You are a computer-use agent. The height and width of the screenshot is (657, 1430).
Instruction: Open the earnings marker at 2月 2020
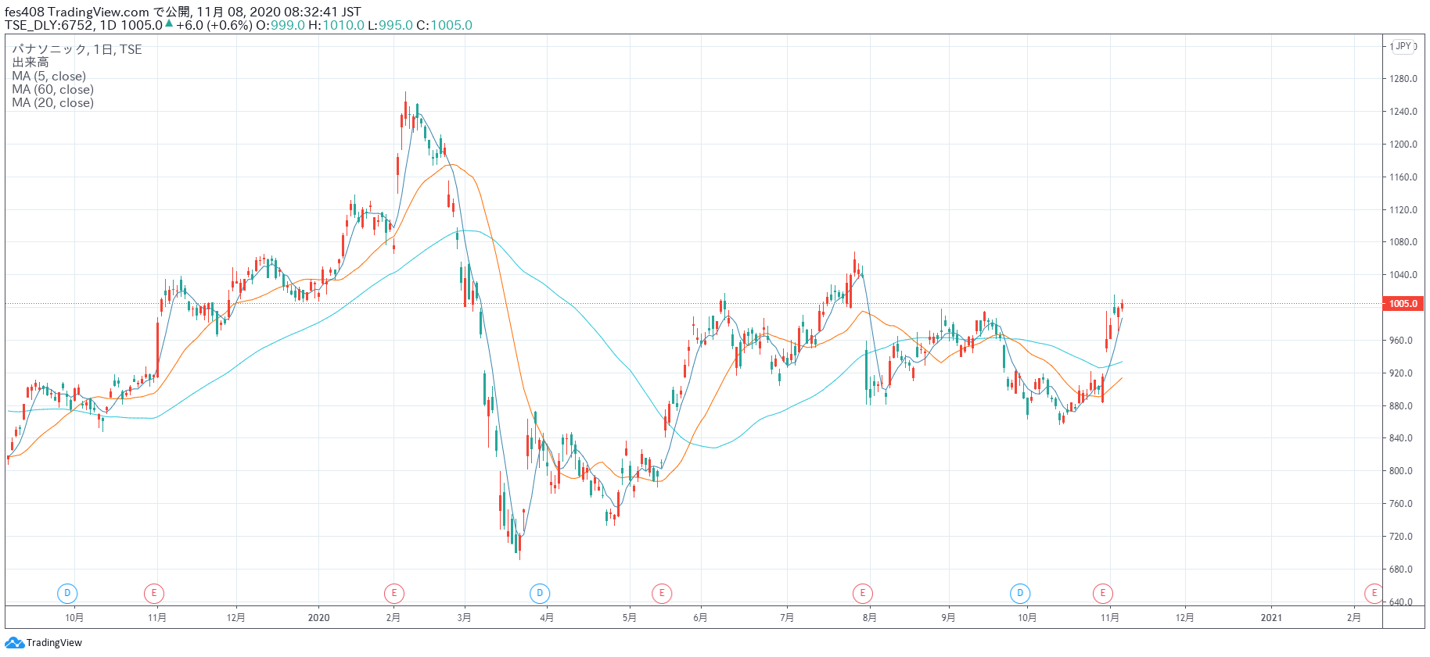tap(393, 594)
